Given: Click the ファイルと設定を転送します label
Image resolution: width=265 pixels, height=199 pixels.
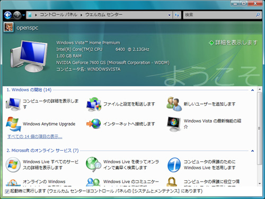Looking at the screenshot, I should click(x=129, y=104).
